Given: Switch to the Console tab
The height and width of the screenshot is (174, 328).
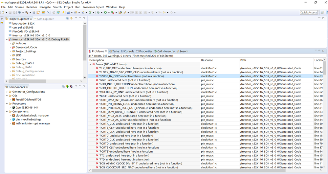Looking at the screenshot, I should point(128,51).
